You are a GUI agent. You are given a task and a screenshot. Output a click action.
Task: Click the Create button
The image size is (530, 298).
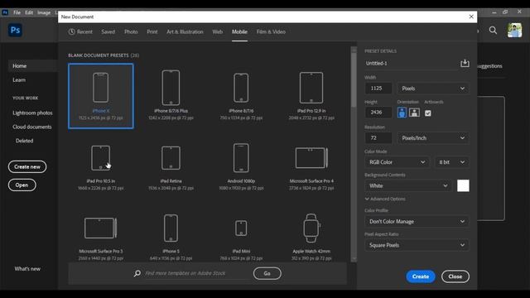pyautogui.click(x=421, y=276)
